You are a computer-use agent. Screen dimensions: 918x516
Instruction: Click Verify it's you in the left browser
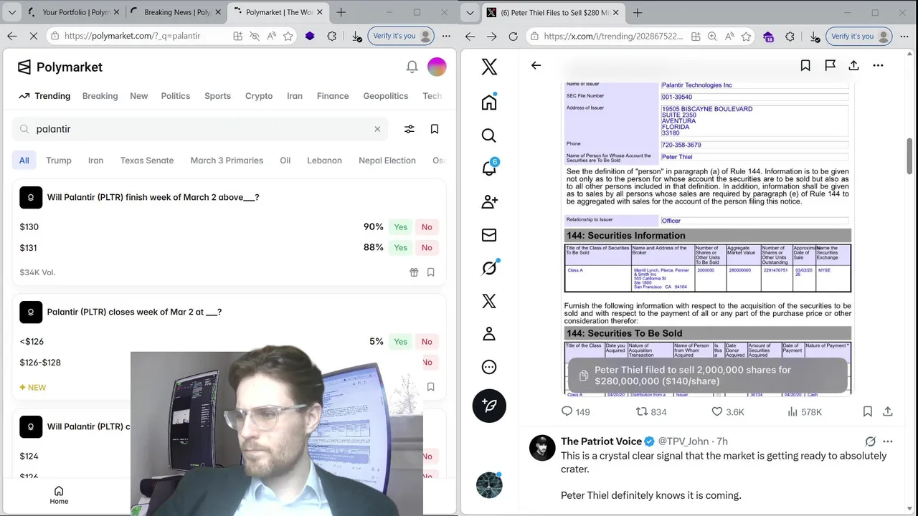402,36
